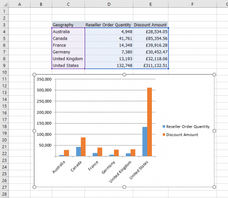Click the Canada cell in the table
228x198 pixels.
[68, 38]
